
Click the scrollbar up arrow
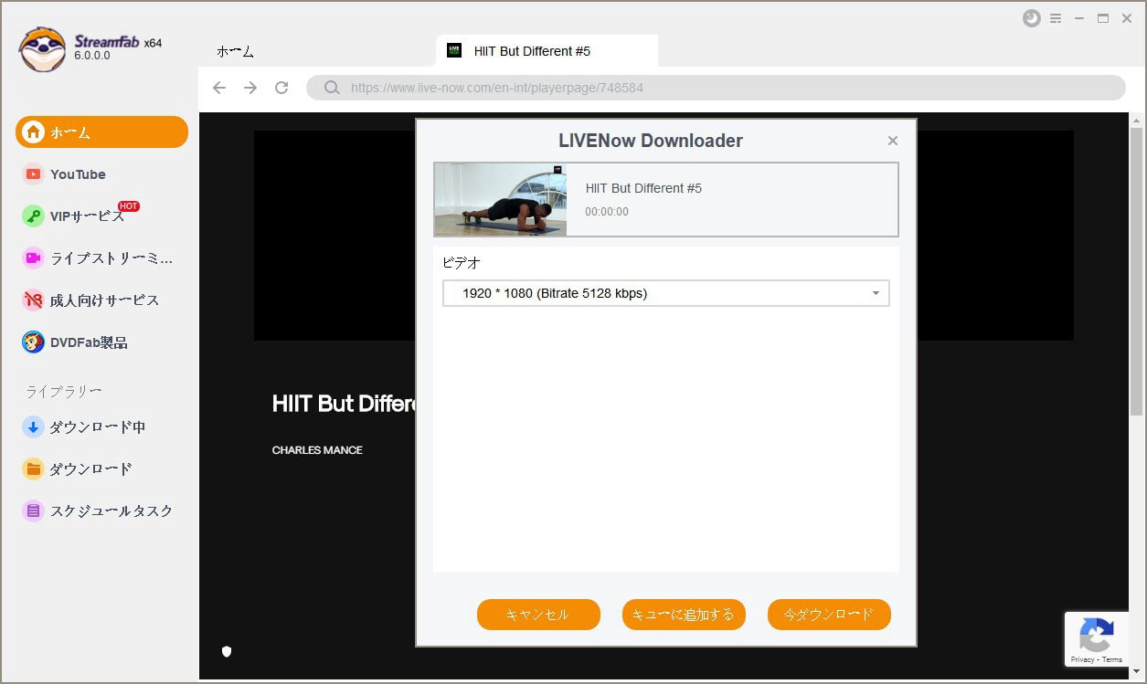point(1137,120)
